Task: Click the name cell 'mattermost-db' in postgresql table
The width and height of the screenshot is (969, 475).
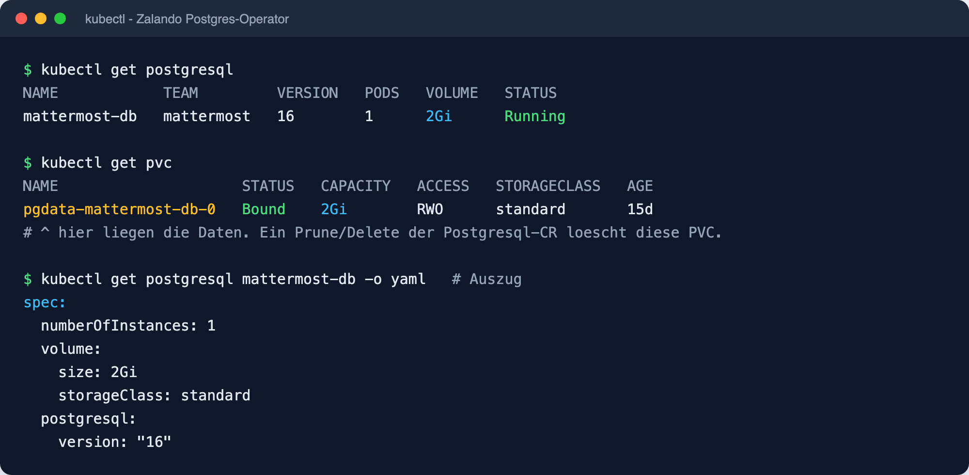Action: click(80, 116)
